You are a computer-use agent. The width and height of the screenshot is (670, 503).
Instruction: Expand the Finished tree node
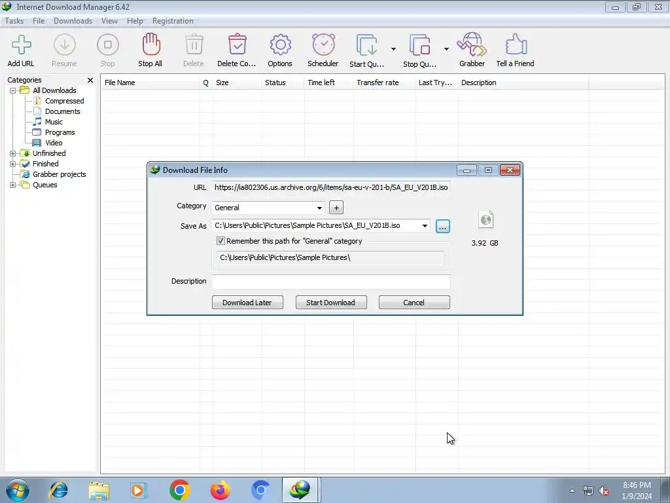coord(13,164)
